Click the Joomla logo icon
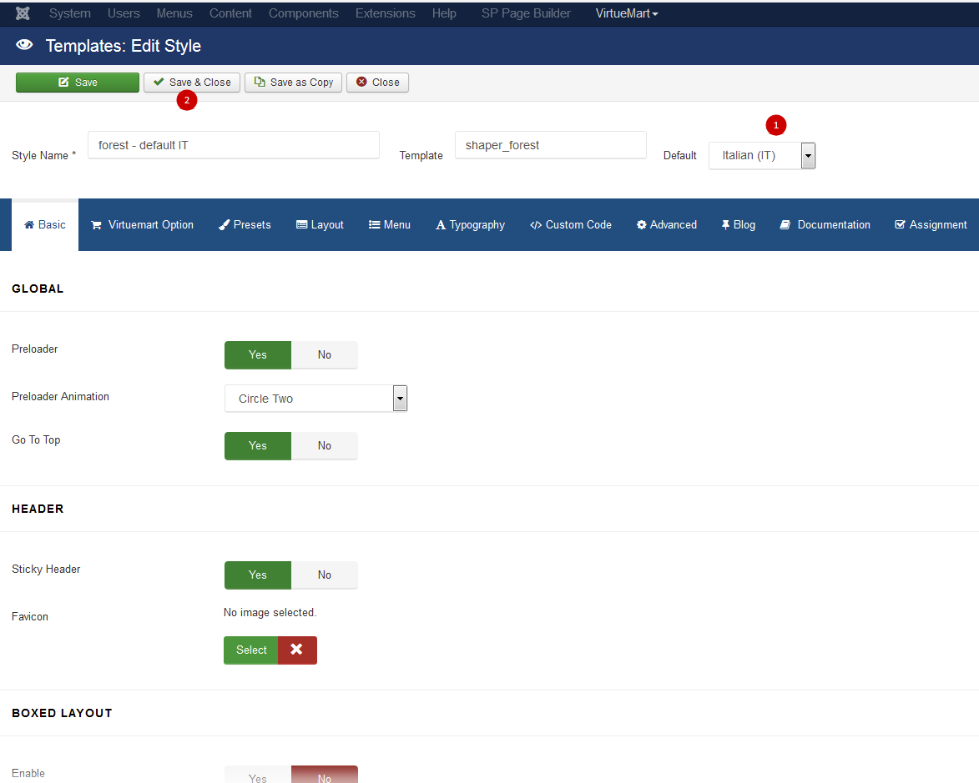This screenshot has width=979, height=783. pos(24,13)
